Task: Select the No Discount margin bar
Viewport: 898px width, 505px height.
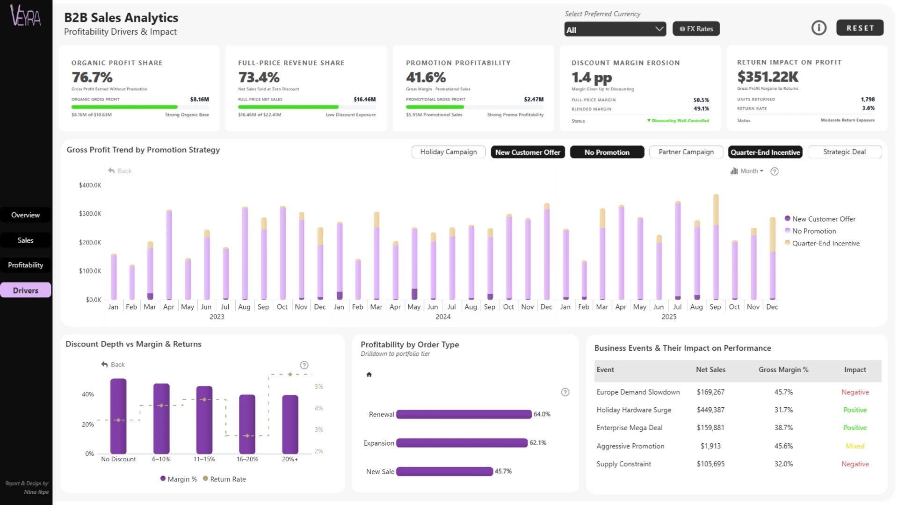Action: [118, 416]
